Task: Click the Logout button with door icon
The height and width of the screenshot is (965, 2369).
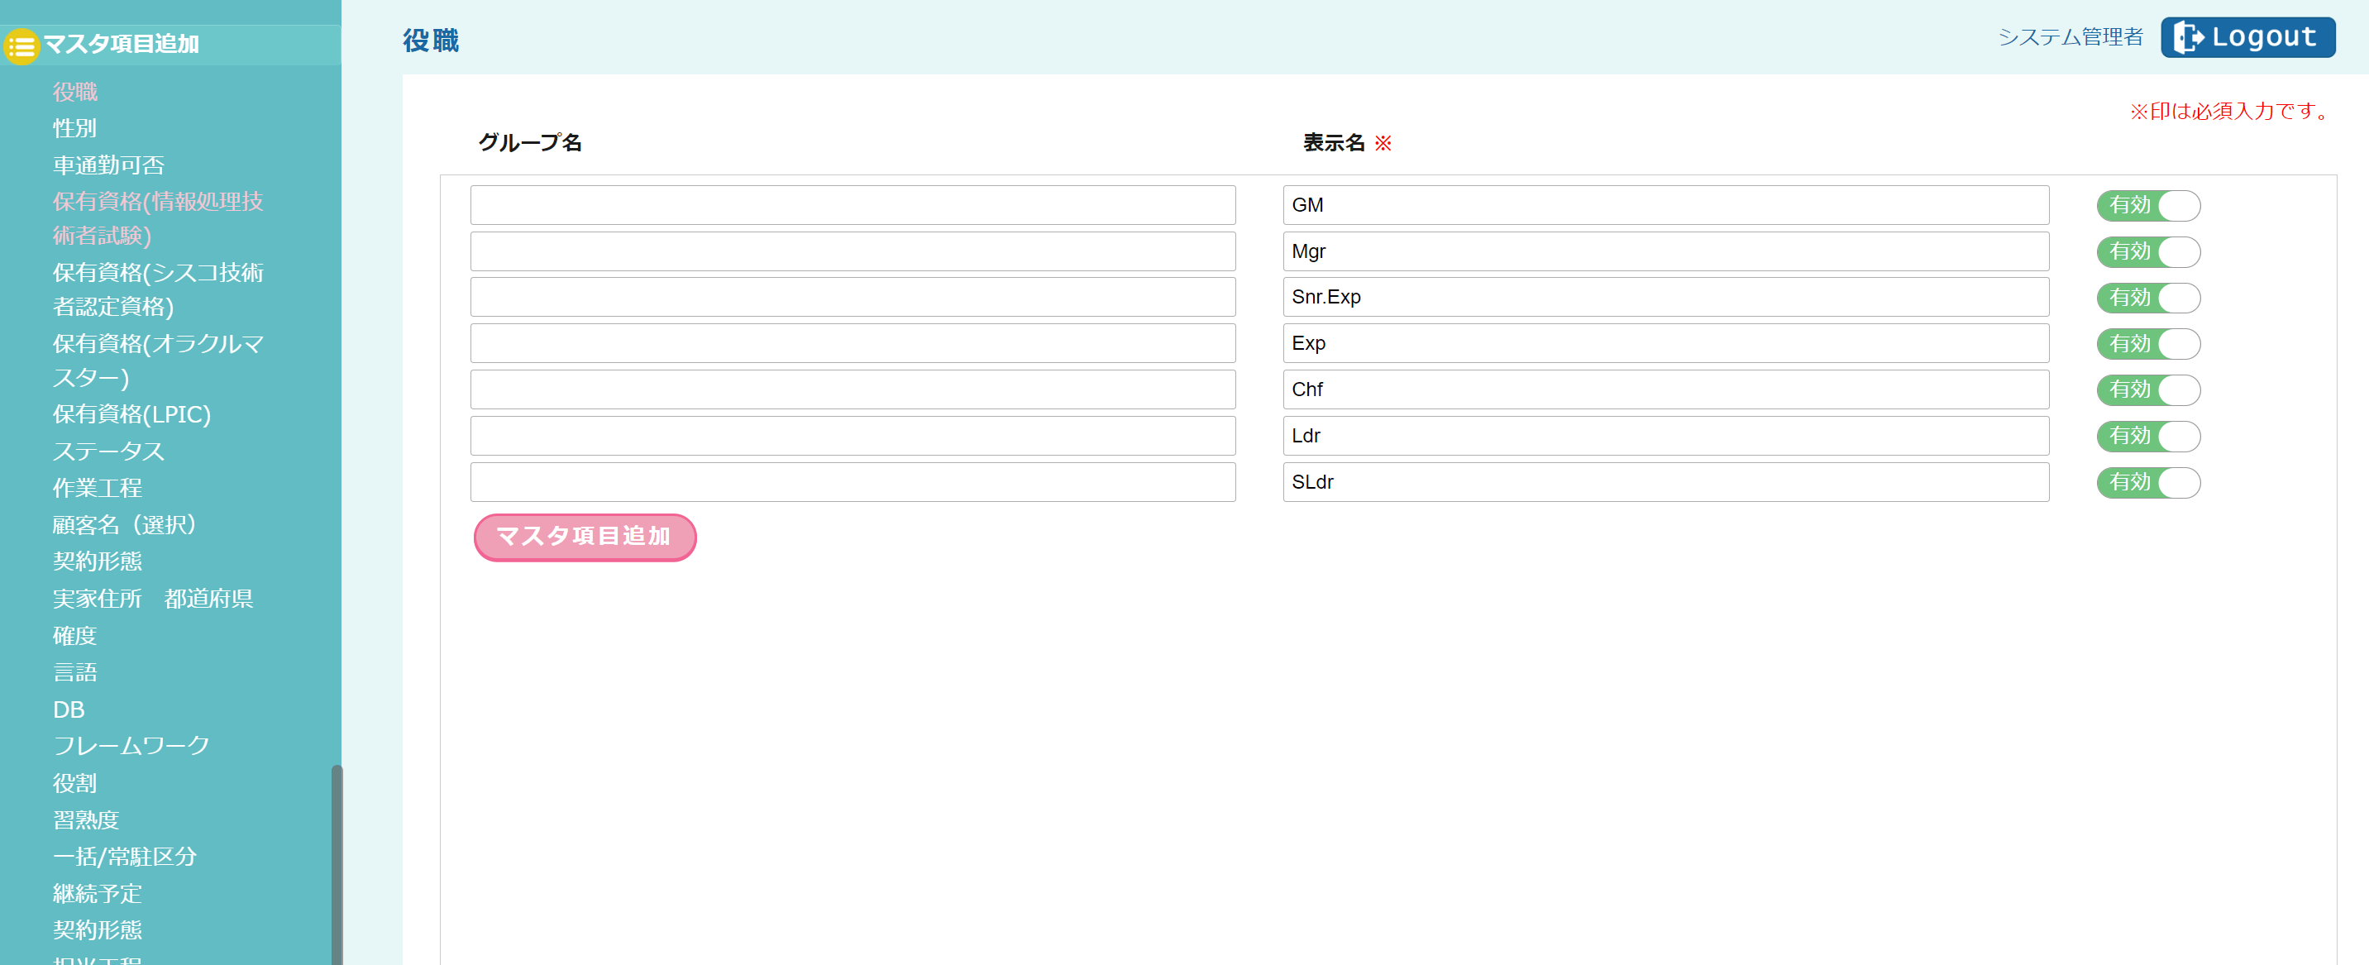Action: 2247,36
